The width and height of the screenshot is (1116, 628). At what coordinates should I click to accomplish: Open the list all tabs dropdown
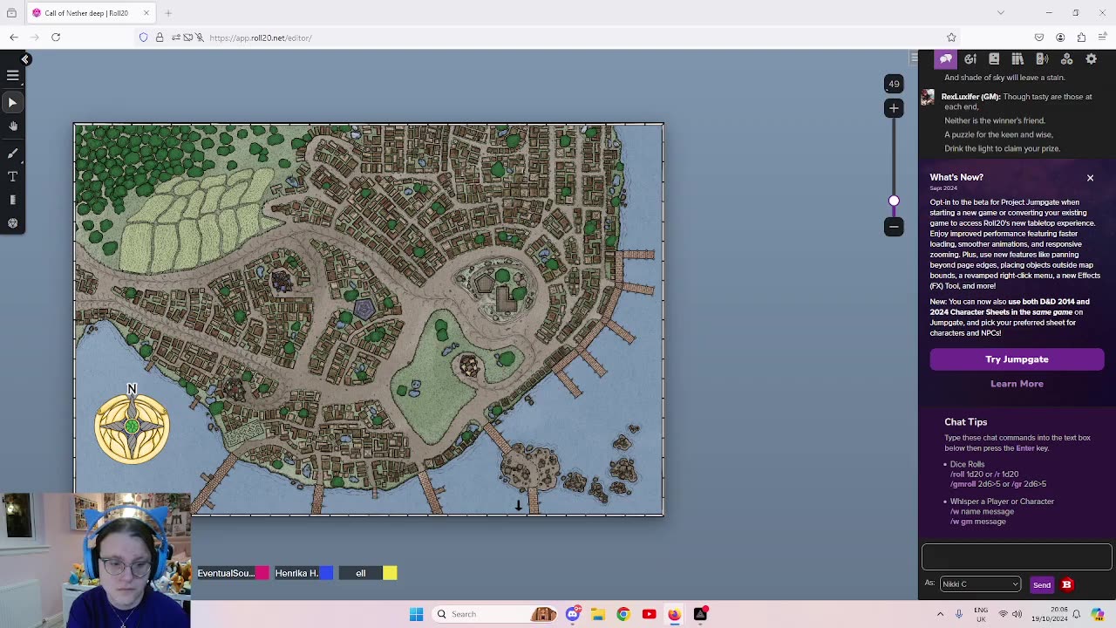[1001, 13]
